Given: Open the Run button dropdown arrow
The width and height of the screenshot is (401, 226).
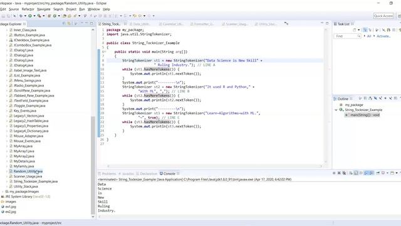Looking at the screenshot, I should pos(34,16).
